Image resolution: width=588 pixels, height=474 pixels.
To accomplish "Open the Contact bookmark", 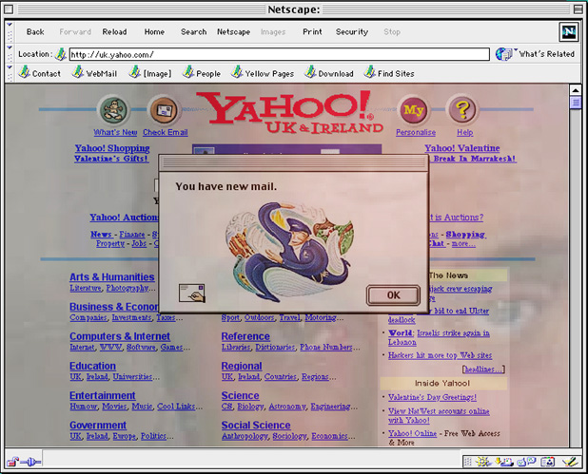I will click(40, 72).
